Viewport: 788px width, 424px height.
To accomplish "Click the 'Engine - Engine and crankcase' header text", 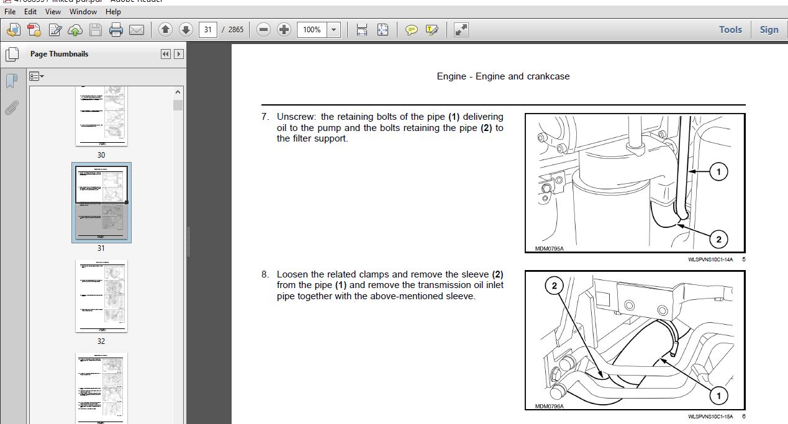I will (x=503, y=76).
